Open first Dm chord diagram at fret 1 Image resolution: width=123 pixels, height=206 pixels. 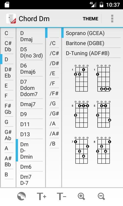point(80,78)
